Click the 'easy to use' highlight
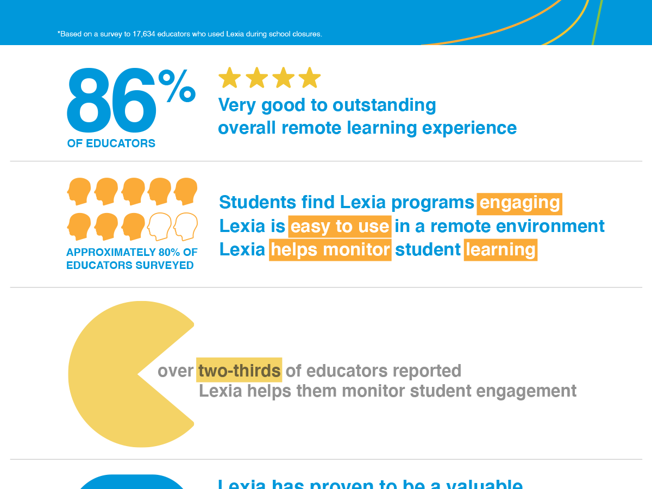This screenshot has height=489, width=652. click(340, 226)
